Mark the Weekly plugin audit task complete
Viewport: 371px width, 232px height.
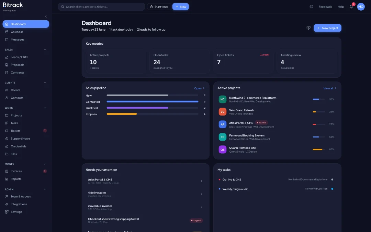click(x=332, y=189)
